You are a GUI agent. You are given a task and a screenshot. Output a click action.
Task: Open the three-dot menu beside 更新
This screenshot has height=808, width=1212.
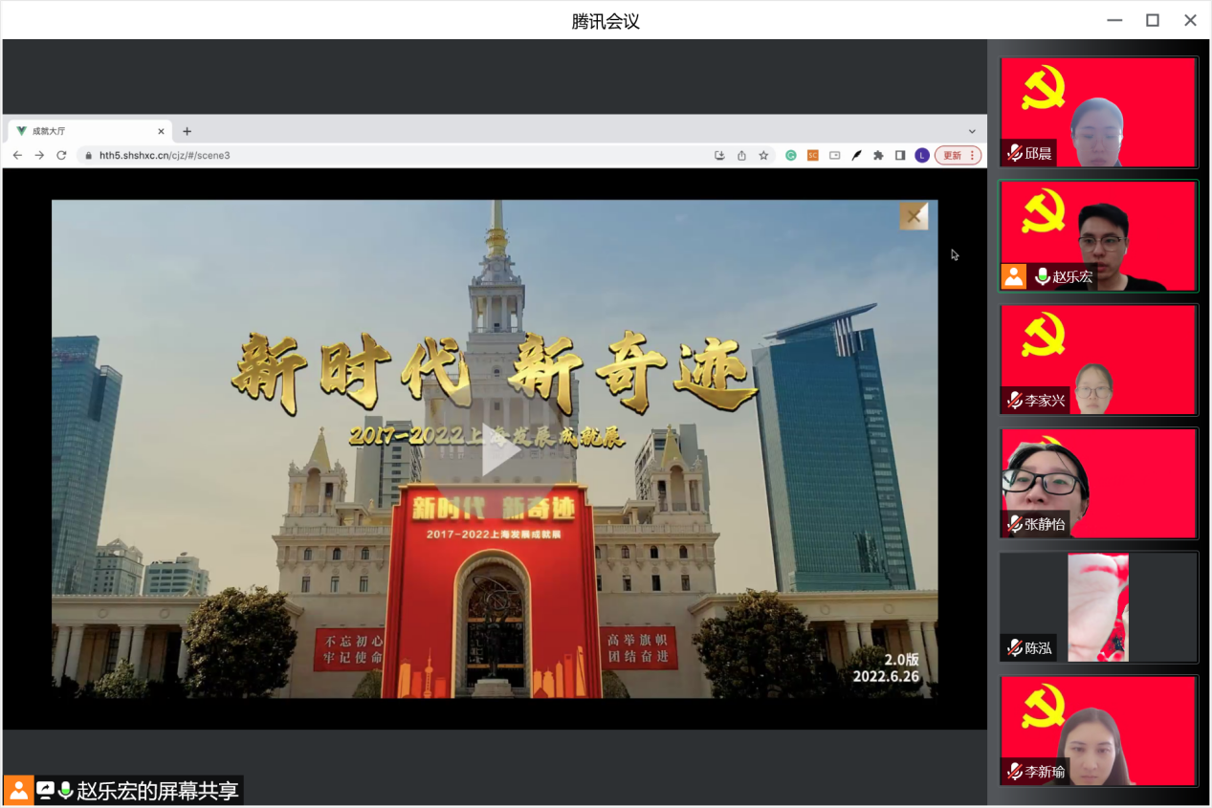(x=973, y=155)
